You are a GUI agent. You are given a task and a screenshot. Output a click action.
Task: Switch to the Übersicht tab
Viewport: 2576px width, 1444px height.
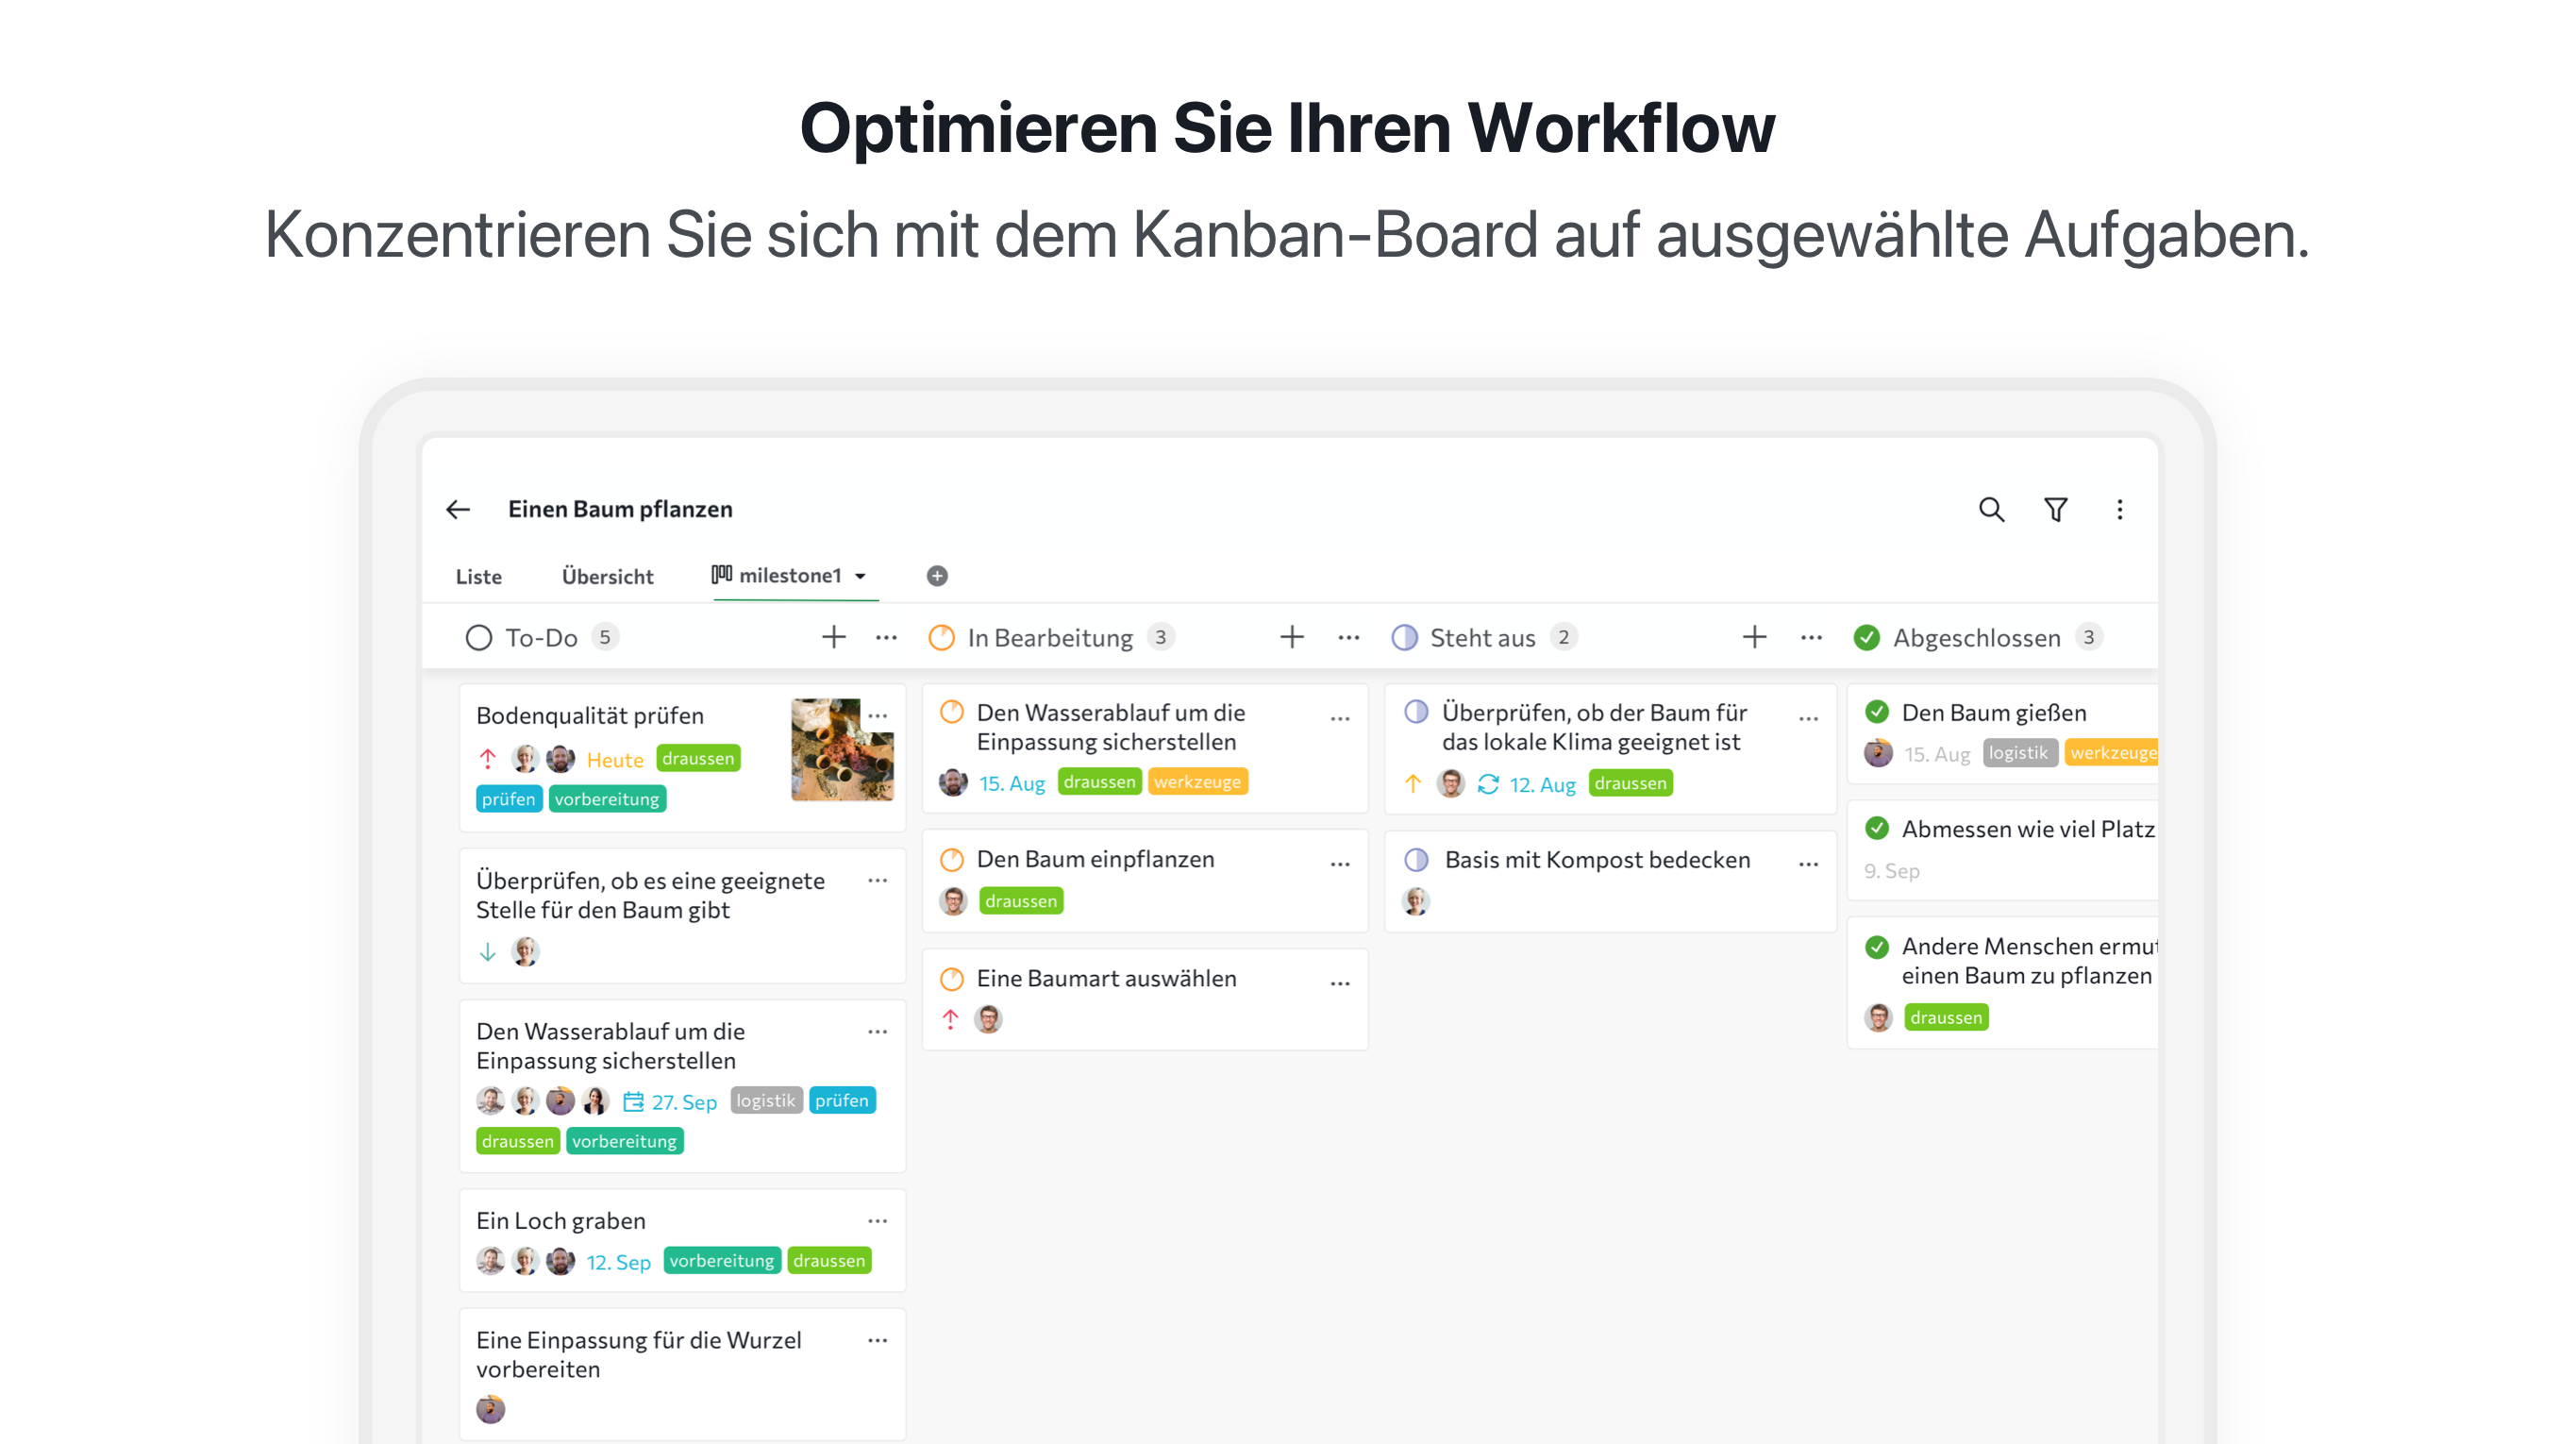click(x=607, y=577)
